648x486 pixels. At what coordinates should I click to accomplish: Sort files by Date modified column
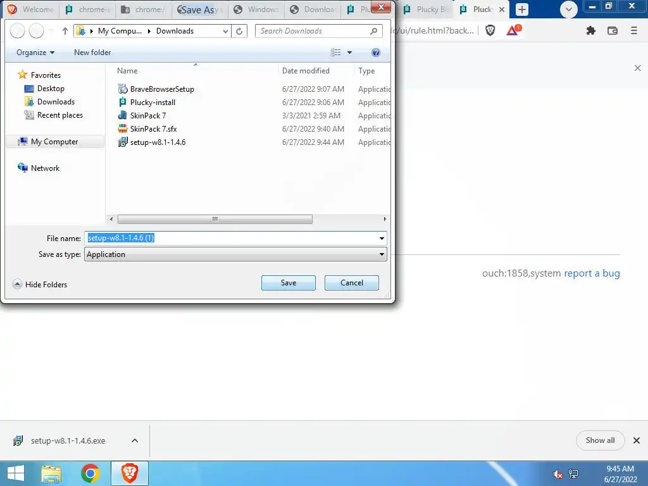point(306,71)
